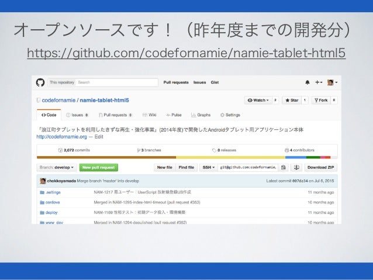Click the Edit description link
Image resolution: width=373 pixels, height=280 pixels.
pyautogui.click(x=99, y=137)
